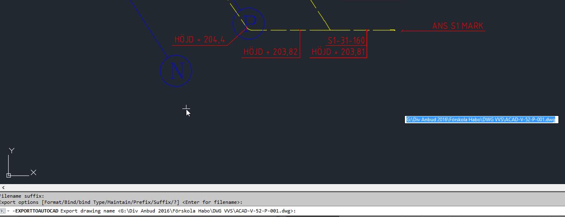Click the 'Export options' history line
The height and width of the screenshot is (217, 565).
(x=121, y=202)
